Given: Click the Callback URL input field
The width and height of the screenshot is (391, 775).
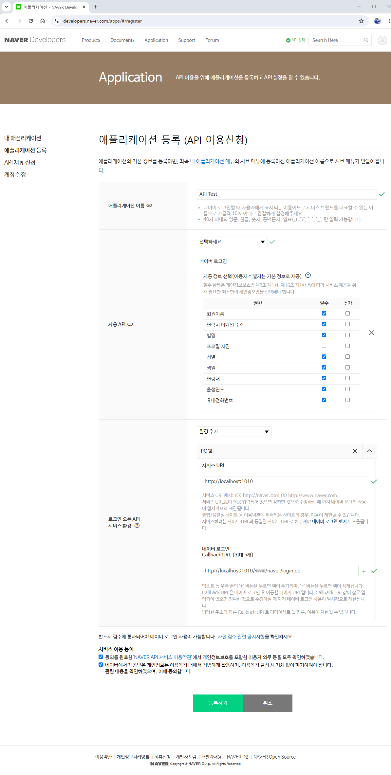Looking at the screenshot, I should (279, 571).
